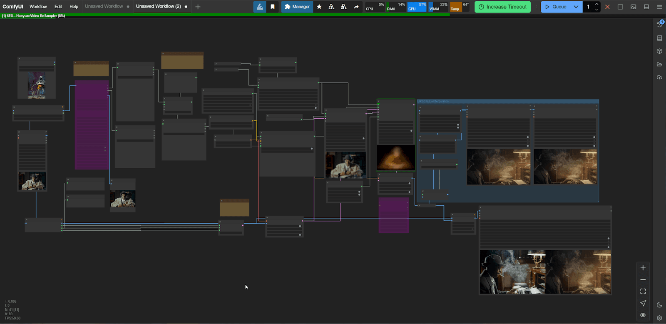Open the workflows folder sidebar icon
666x324 pixels.
(659, 64)
